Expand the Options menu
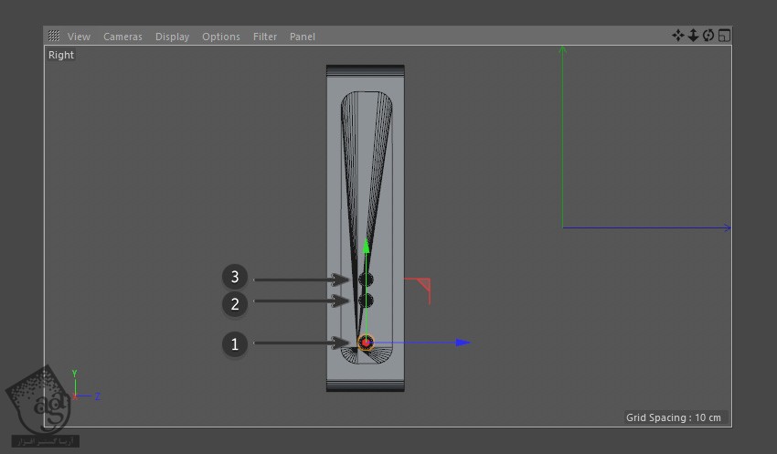 pyautogui.click(x=221, y=37)
